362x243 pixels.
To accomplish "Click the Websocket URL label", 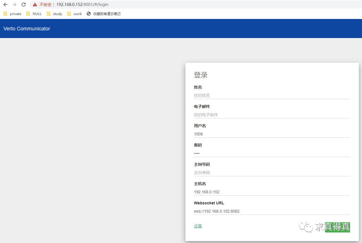I will coord(209,203).
